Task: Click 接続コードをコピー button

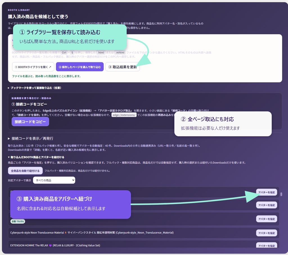Action: click(x=30, y=122)
